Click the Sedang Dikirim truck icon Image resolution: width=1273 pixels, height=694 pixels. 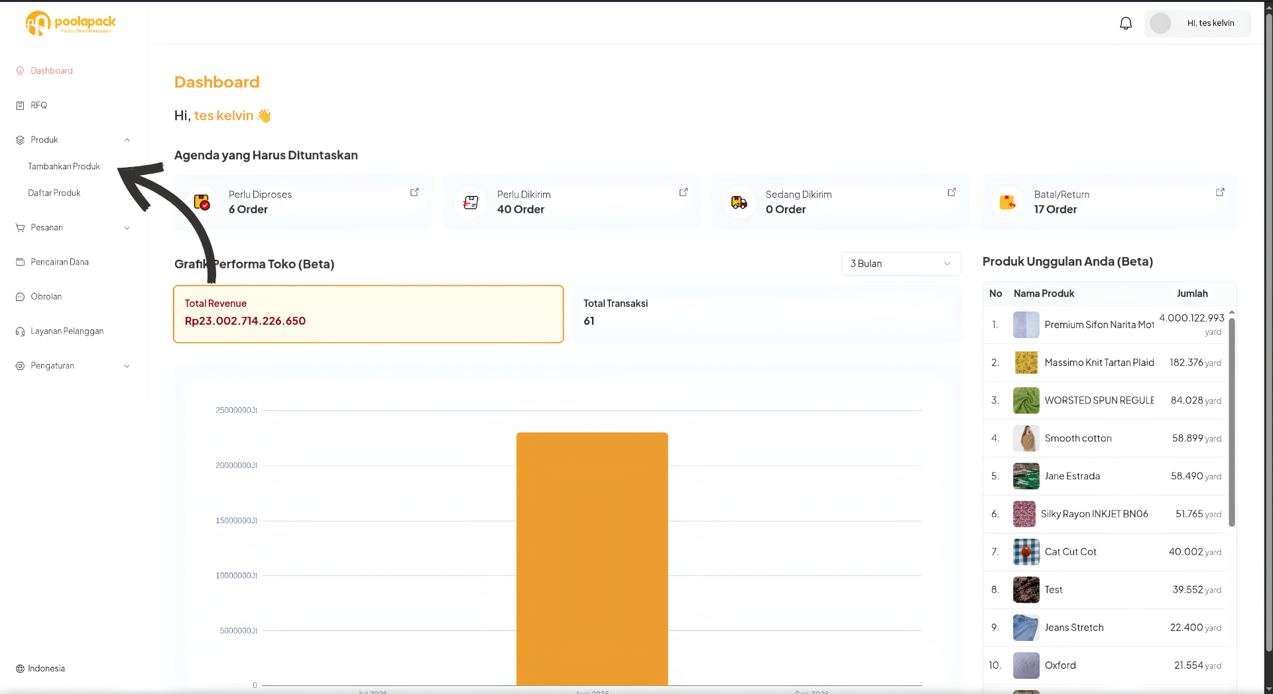[x=739, y=202]
